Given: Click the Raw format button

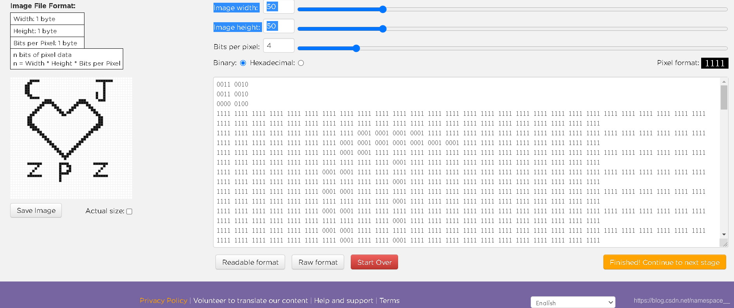Looking at the screenshot, I should coord(318,262).
